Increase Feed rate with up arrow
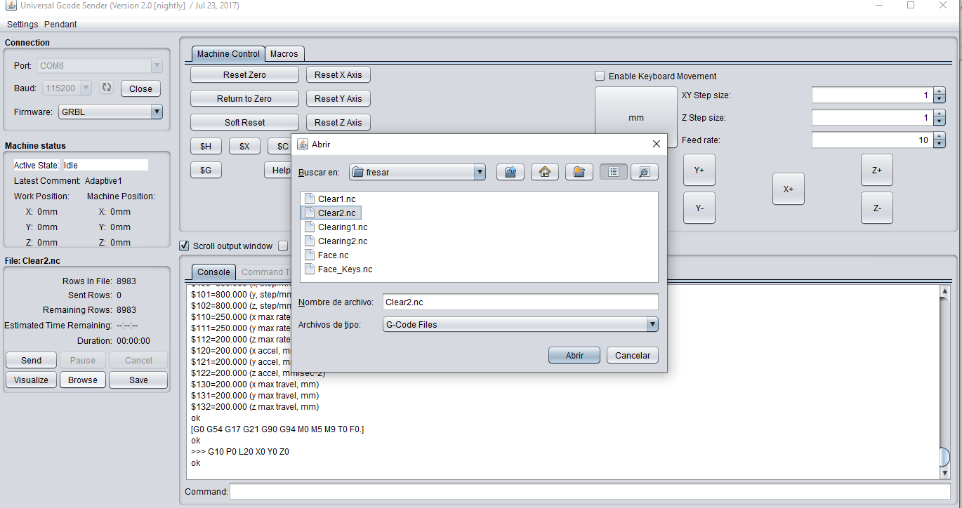The width and height of the screenshot is (962, 508). 940,137
